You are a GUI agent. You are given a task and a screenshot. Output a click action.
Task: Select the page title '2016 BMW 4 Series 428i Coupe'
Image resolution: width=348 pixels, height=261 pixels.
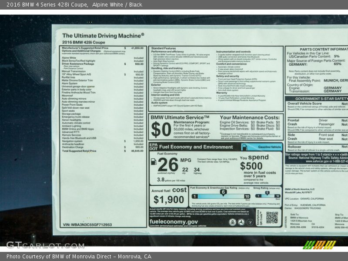pos(47,5)
